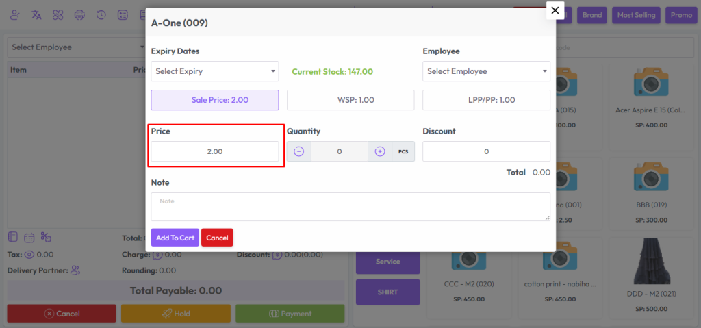Open the calculator icon in top toolbar
The image size is (701, 328).
coord(123,15)
